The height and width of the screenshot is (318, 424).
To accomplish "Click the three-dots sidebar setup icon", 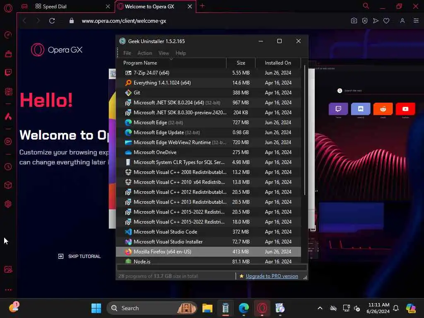I will 8,289.
